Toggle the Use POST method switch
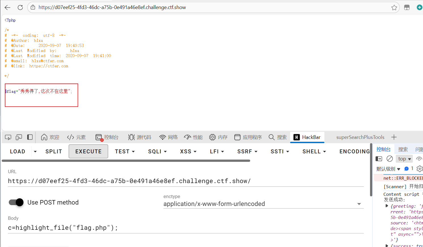The height and width of the screenshot is (247, 423). (16, 202)
